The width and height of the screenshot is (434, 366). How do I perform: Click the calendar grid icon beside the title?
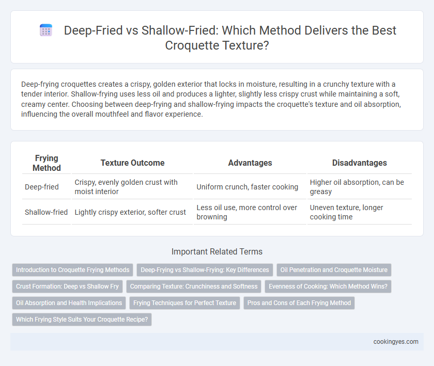pos(46,30)
